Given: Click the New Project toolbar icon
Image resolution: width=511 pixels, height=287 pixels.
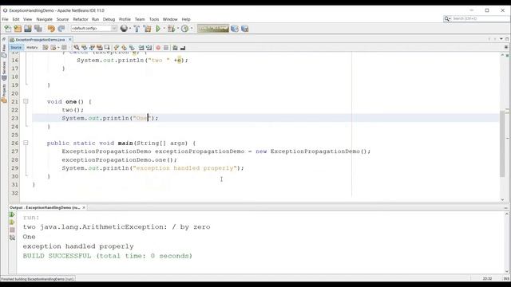Looking at the screenshot, I should pyautogui.click(x=18, y=29).
